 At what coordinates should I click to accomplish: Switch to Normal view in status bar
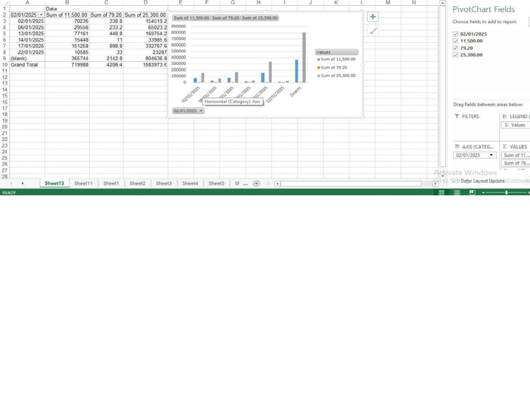[x=441, y=193]
